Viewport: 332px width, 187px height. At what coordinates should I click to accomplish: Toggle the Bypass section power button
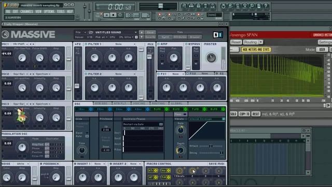[x=187, y=44]
